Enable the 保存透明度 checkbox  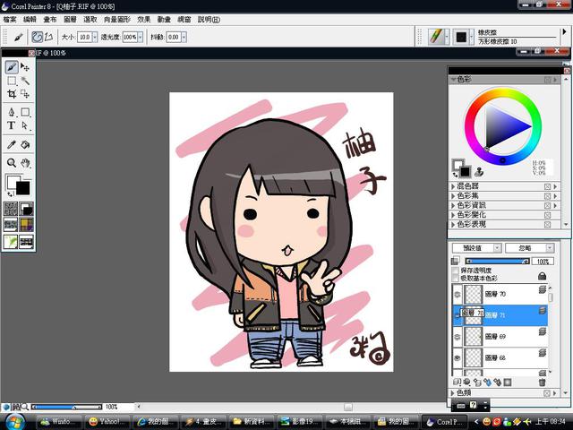coord(455,270)
